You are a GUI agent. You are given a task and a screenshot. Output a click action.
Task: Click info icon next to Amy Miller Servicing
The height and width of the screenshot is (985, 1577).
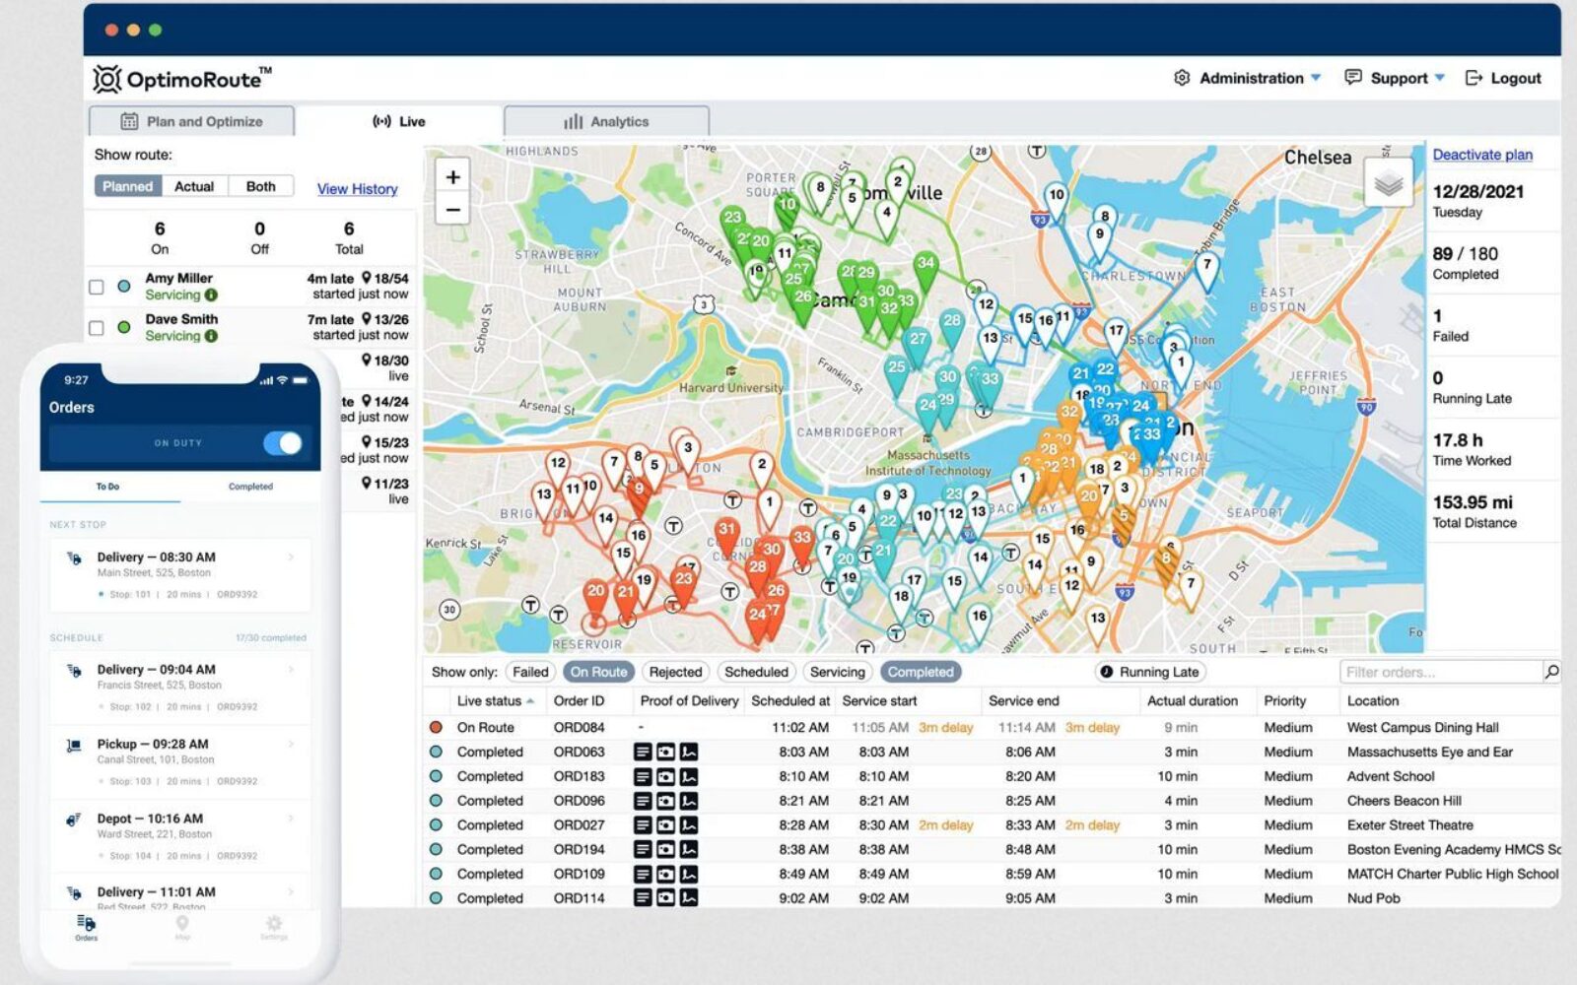point(212,295)
